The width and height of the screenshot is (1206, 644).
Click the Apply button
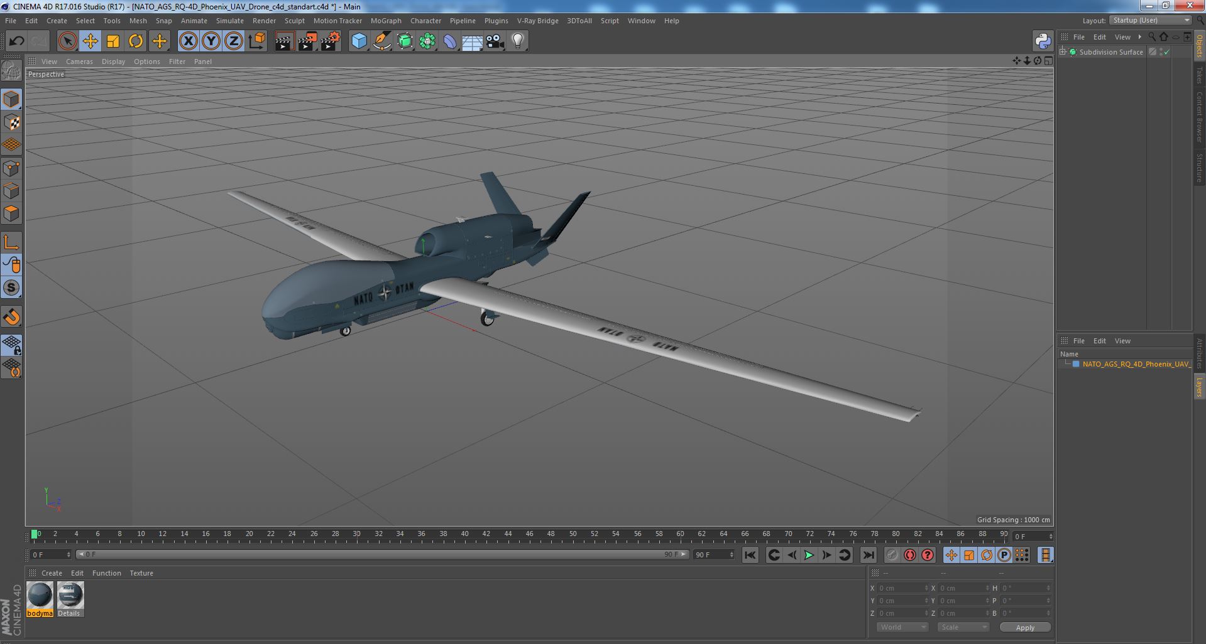pyautogui.click(x=1024, y=627)
